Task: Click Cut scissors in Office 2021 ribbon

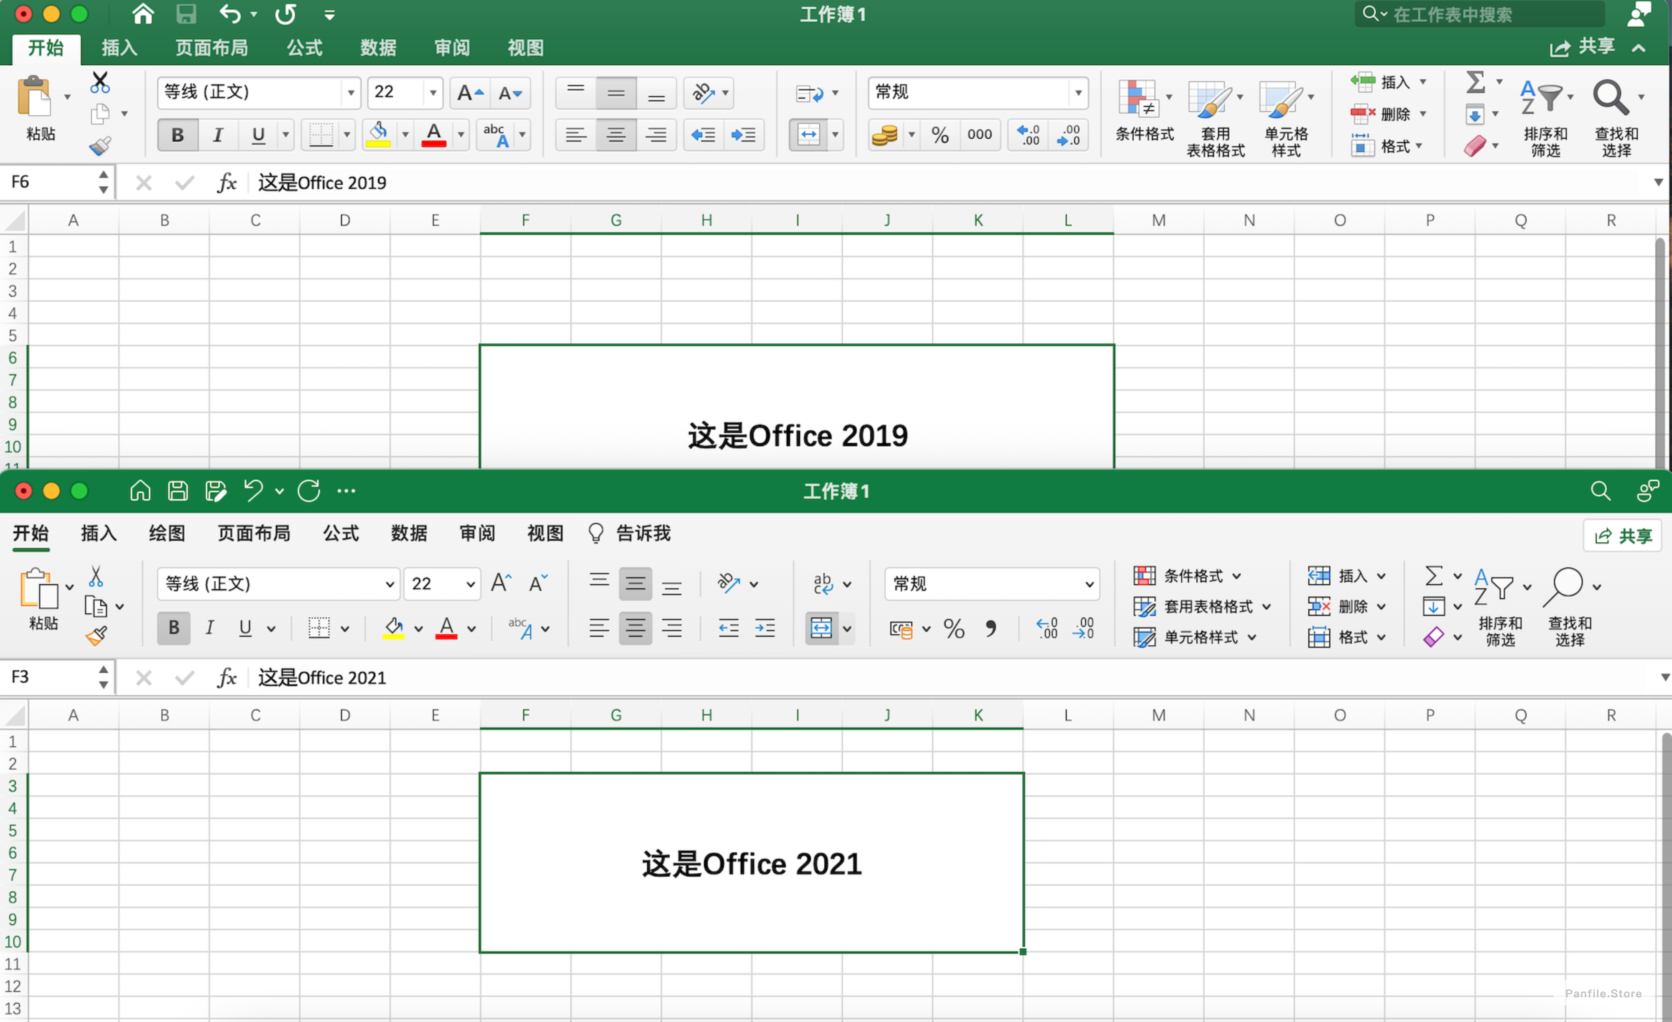Action: tap(96, 577)
